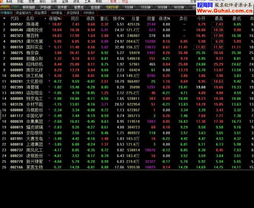Sort by the 卖价 column header
Viewport: 254px width, 208px height.
tap(183, 18)
